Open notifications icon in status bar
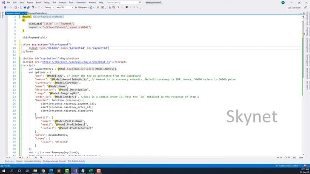Image resolution: width=310 pixels, height=174 pixels. point(306,166)
